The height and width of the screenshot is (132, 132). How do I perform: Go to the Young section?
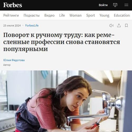[x=104, y=15]
